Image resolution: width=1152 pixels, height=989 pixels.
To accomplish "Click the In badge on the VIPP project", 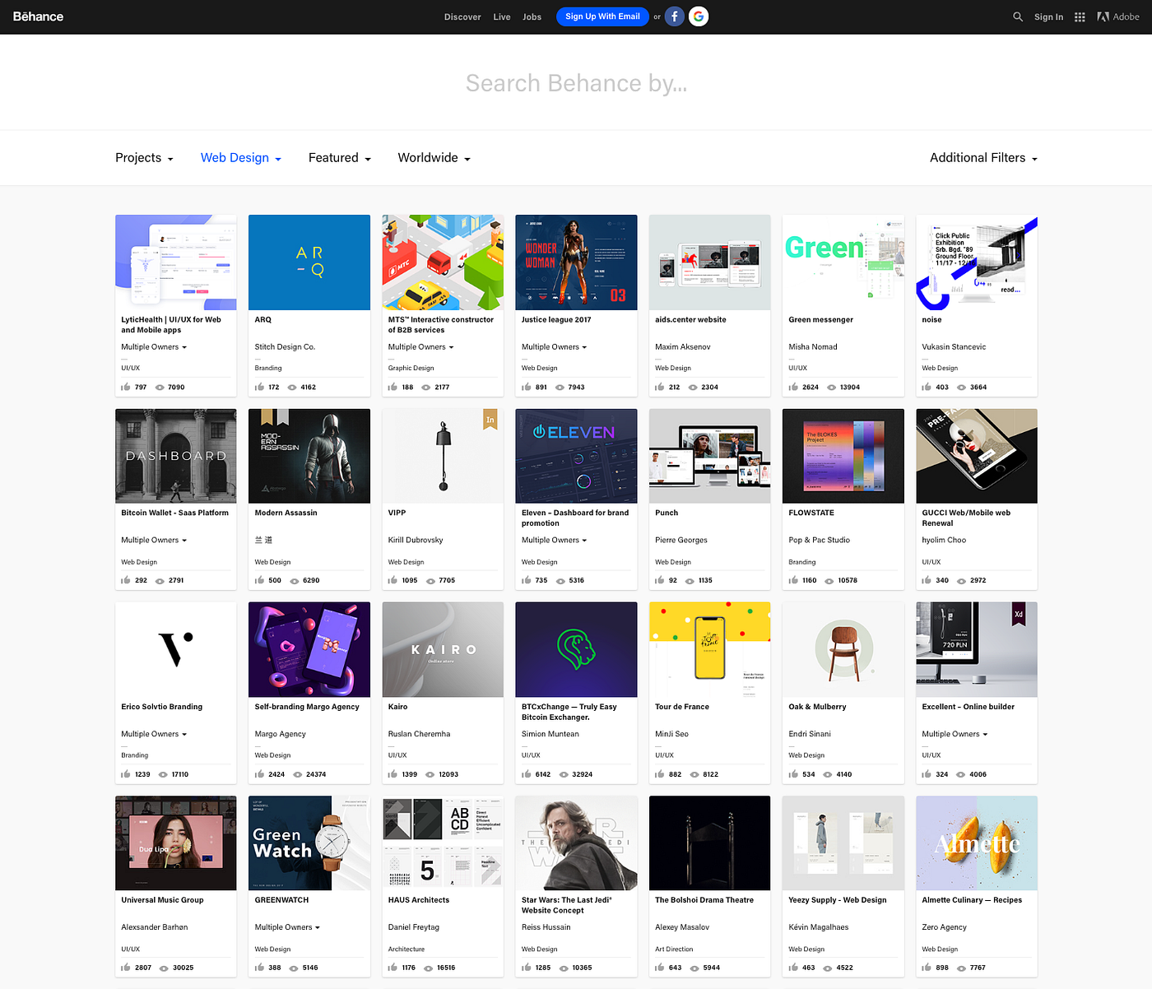I will (x=490, y=420).
